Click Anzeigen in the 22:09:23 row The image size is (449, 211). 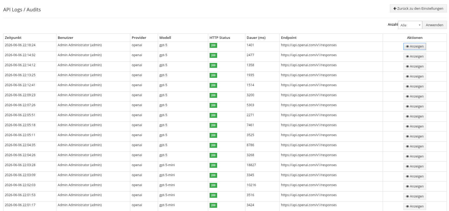tap(414, 96)
